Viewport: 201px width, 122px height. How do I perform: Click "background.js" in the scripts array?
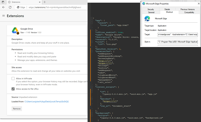tap(154, 118)
